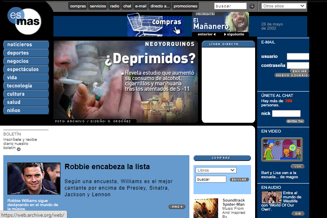Screen dimensions: 327x218
Task: Click the EN VIDEO heading
Action: [x=271, y=131]
